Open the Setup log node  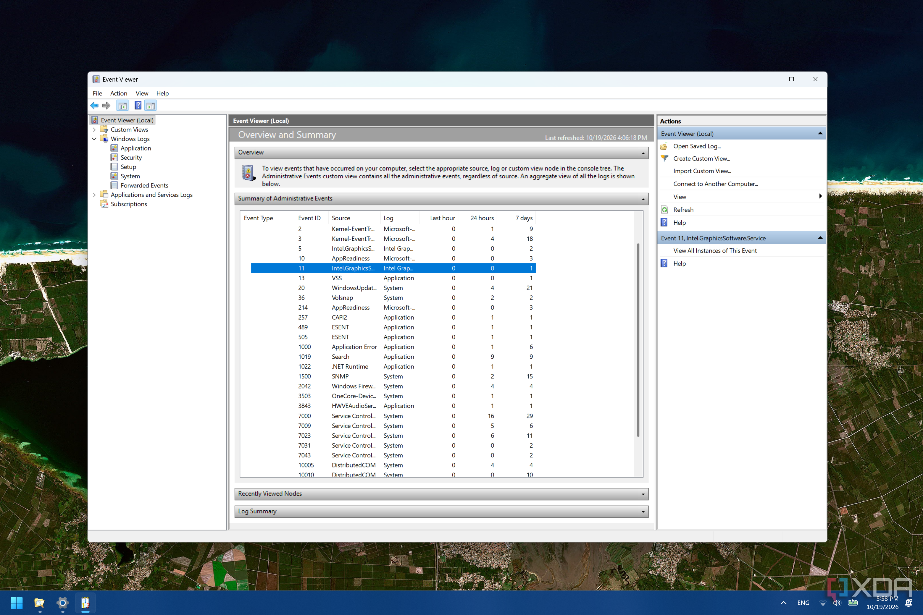coord(128,167)
